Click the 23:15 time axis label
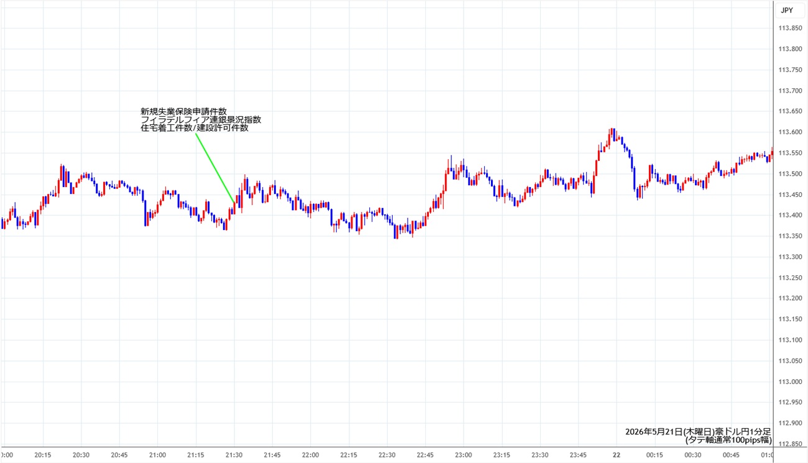808x463 pixels. click(x=502, y=455)
